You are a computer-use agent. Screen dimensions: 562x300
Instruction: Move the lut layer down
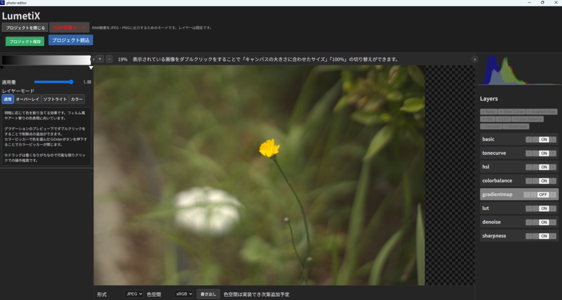536,208
